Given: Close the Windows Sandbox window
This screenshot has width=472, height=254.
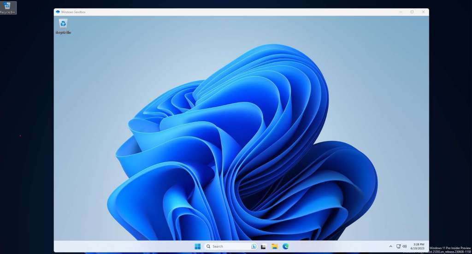Looking at the screenshot, I should (423, 12).
